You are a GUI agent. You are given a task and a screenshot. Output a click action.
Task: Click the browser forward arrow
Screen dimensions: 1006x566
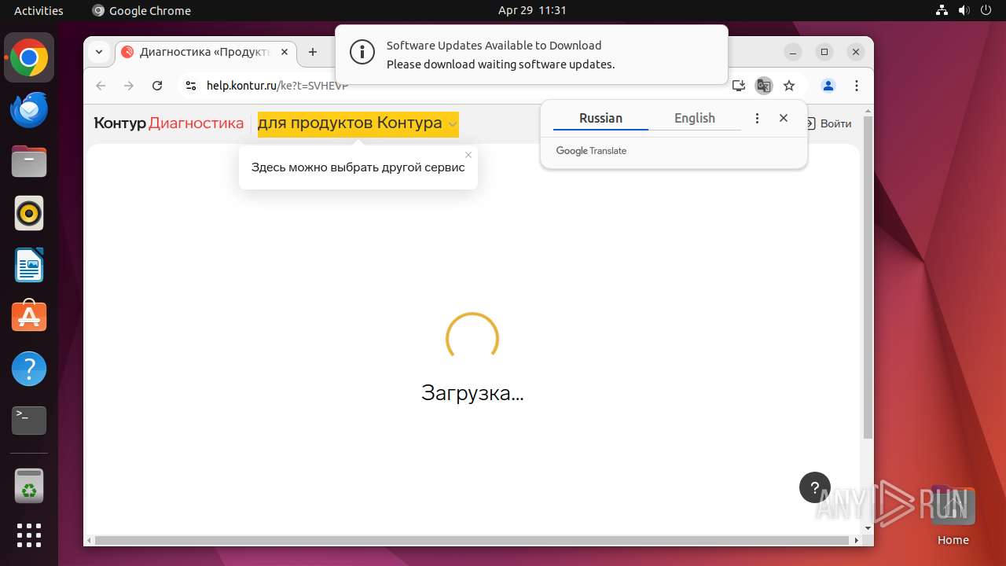coord(129,86)
